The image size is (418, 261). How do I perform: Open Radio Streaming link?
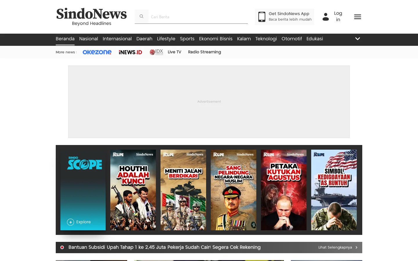[205, 52]
